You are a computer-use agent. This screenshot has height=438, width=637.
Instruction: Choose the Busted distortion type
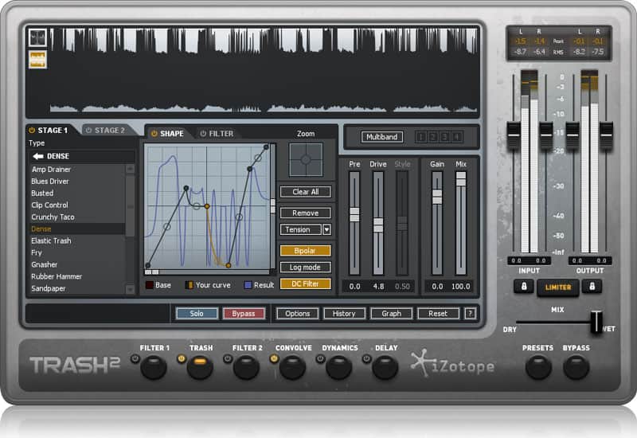42,193
